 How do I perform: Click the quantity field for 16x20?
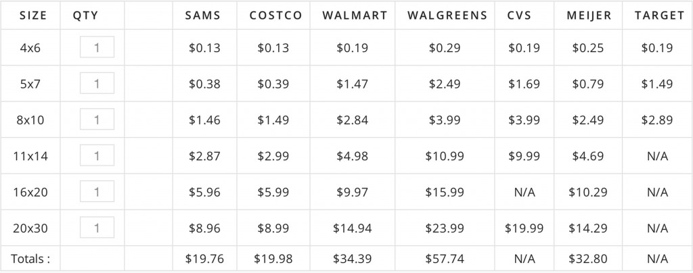(97, 191)
